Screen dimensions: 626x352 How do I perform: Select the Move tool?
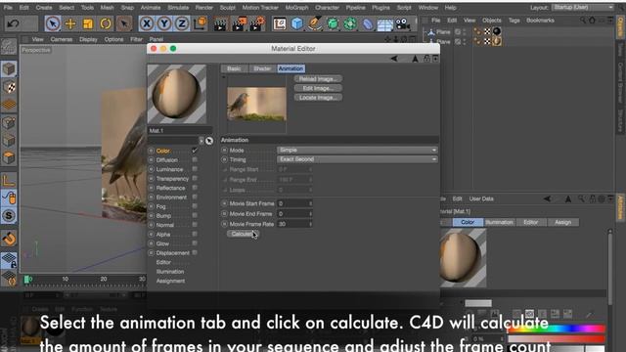coord(70,23)
